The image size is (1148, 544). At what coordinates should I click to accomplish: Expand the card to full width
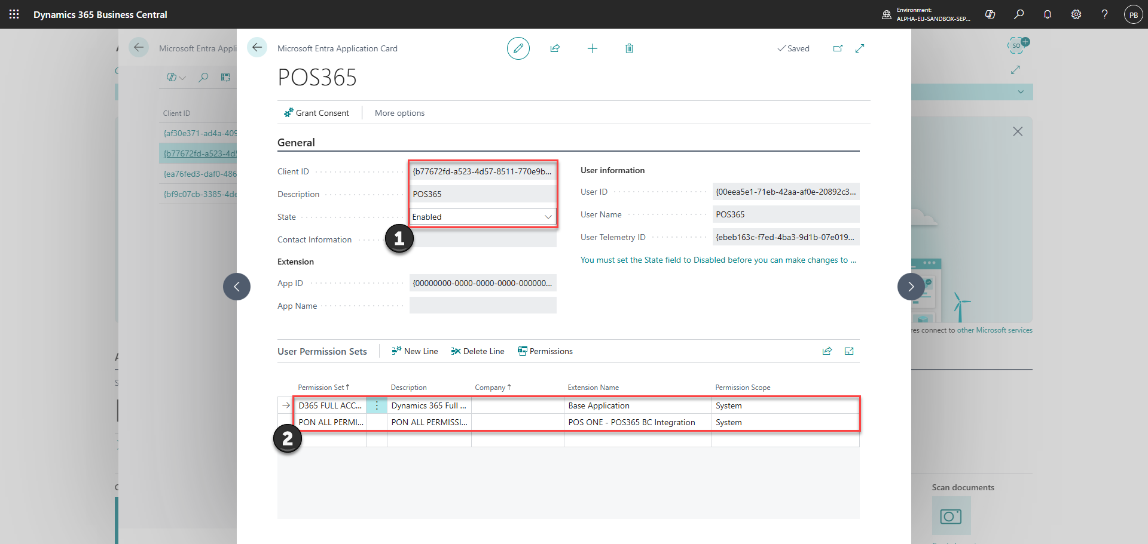[860, 48]
